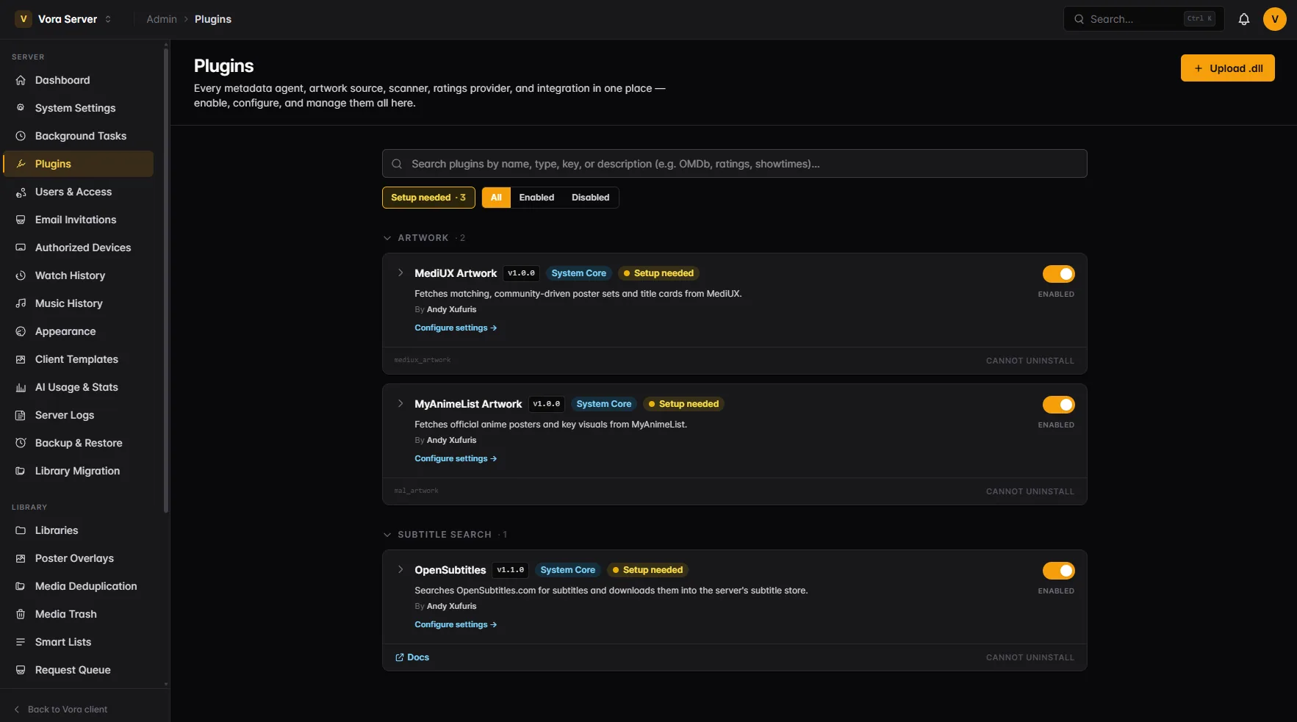Click the Authorized Devices monitor icon
Image resolution: width=1297 pixels, height=722 pixels.
pyautogui.click(x=21, y=248)
